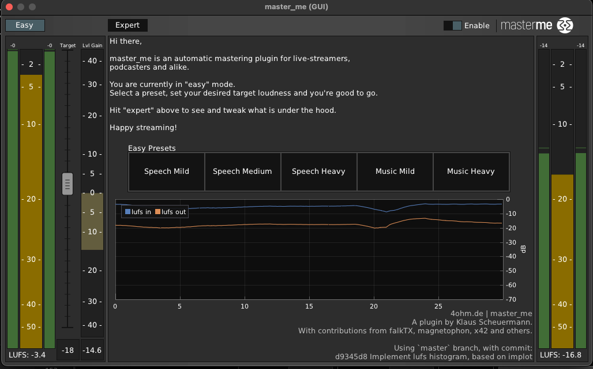Click the 'Lvl Gain' column label
The height and width of the screenshot is (369, 593).
92,45
